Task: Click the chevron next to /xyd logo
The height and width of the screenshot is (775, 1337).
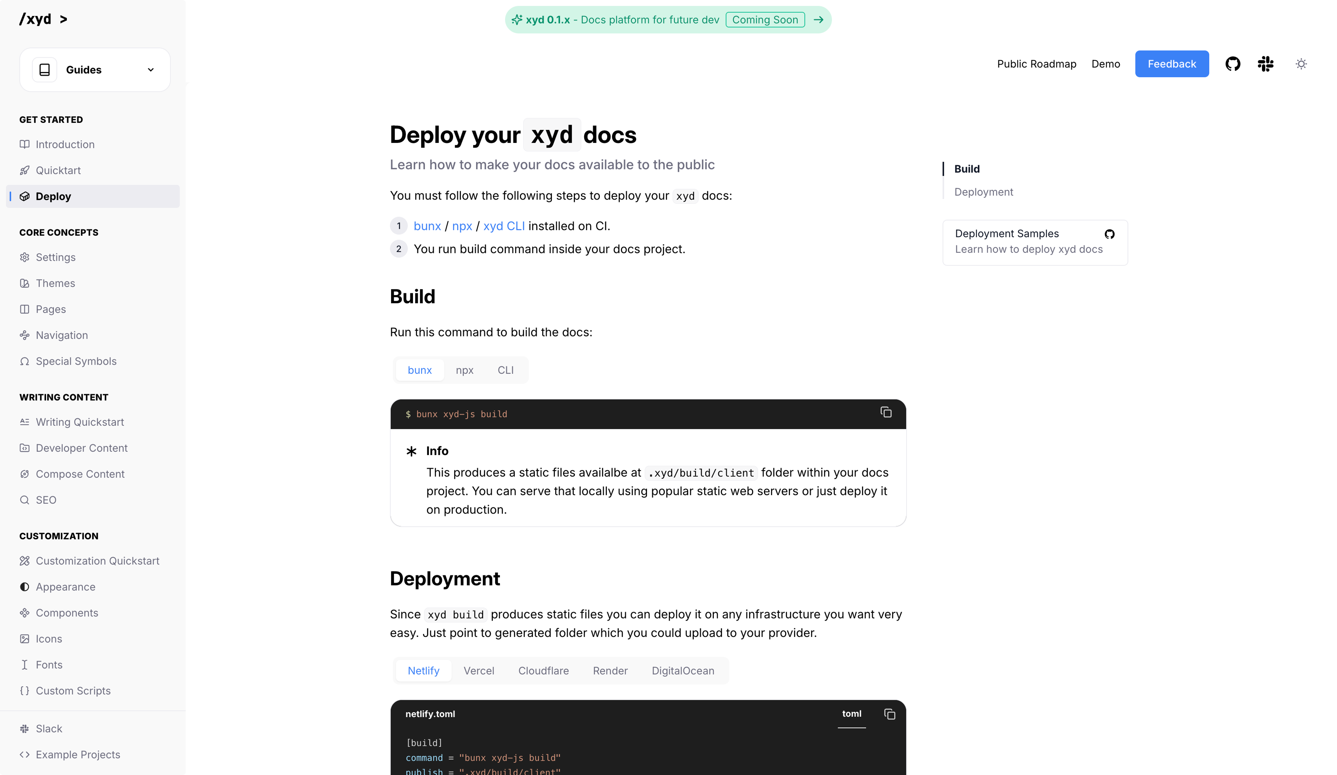Action: 64,20
